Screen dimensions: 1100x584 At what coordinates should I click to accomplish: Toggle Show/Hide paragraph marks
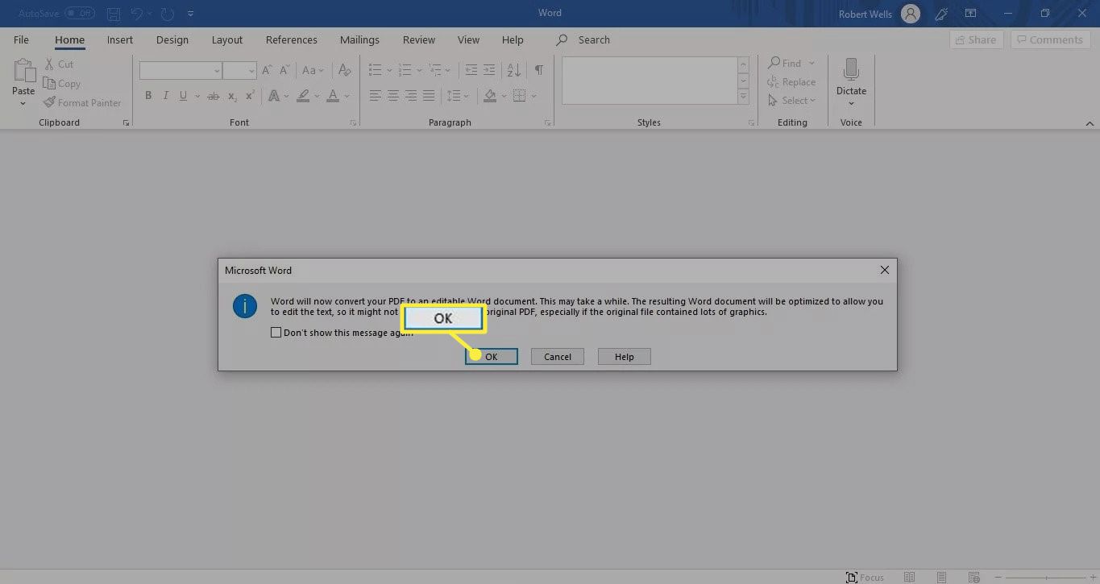click(539, 71)
